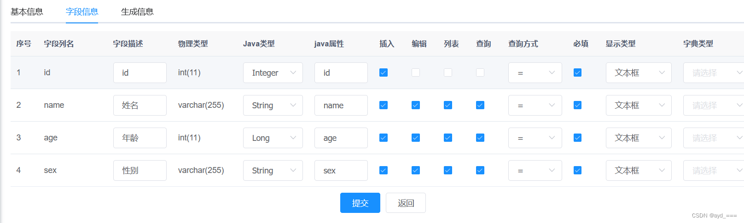Viewport: 744px width, 223px height.
Task: Open 显示类型 dropdown for id row
Action: tap(639, 72)
